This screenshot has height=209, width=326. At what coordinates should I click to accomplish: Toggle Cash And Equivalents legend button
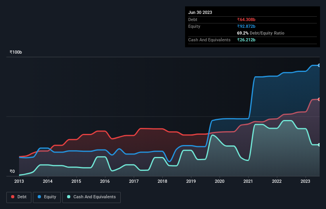click(91, 197)
